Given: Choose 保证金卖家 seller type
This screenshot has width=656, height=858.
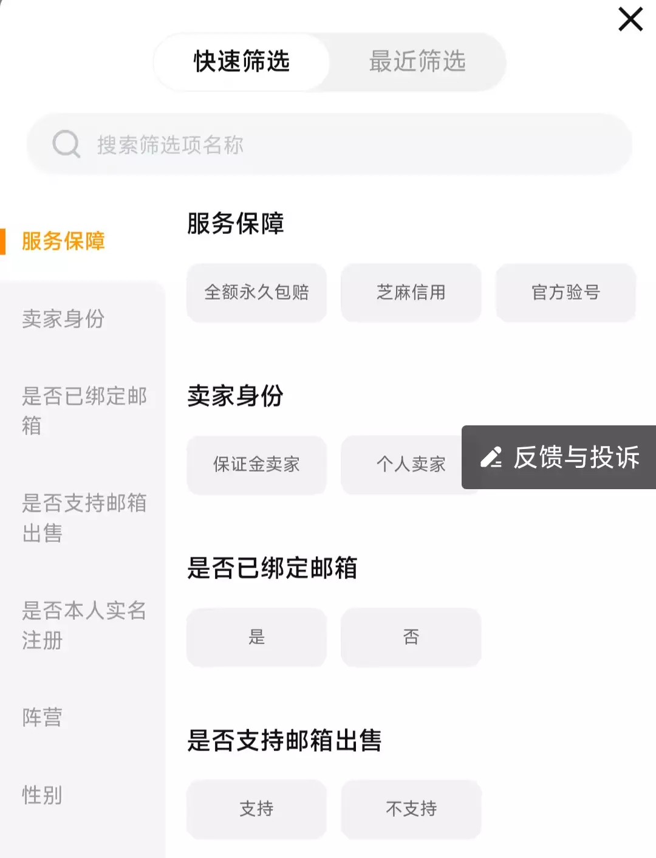Looking at the screenshot, I should pyautogui.click(x=256, y=465).
